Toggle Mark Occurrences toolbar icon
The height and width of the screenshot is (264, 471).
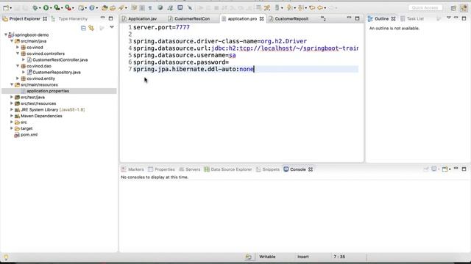pyautogui.click(x=134, y=8)
